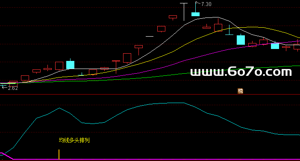Click red divider between price chart and indicator panel

[150, 95]
